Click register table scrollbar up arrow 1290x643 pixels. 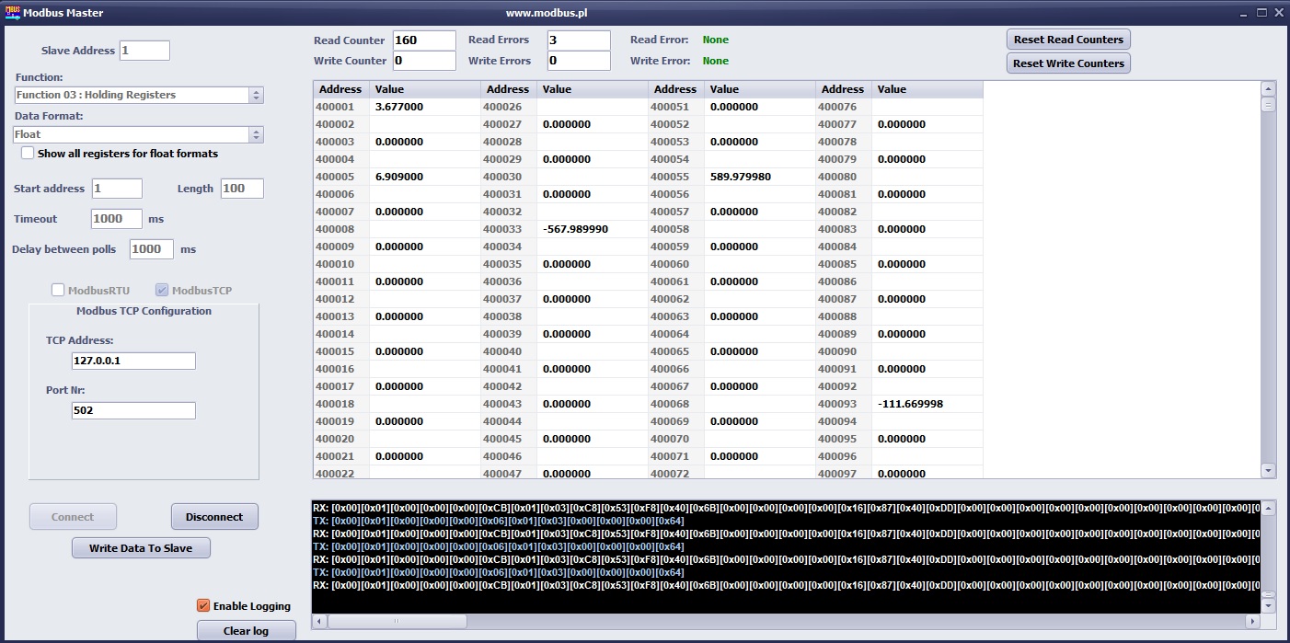(x=1268, y=88)
